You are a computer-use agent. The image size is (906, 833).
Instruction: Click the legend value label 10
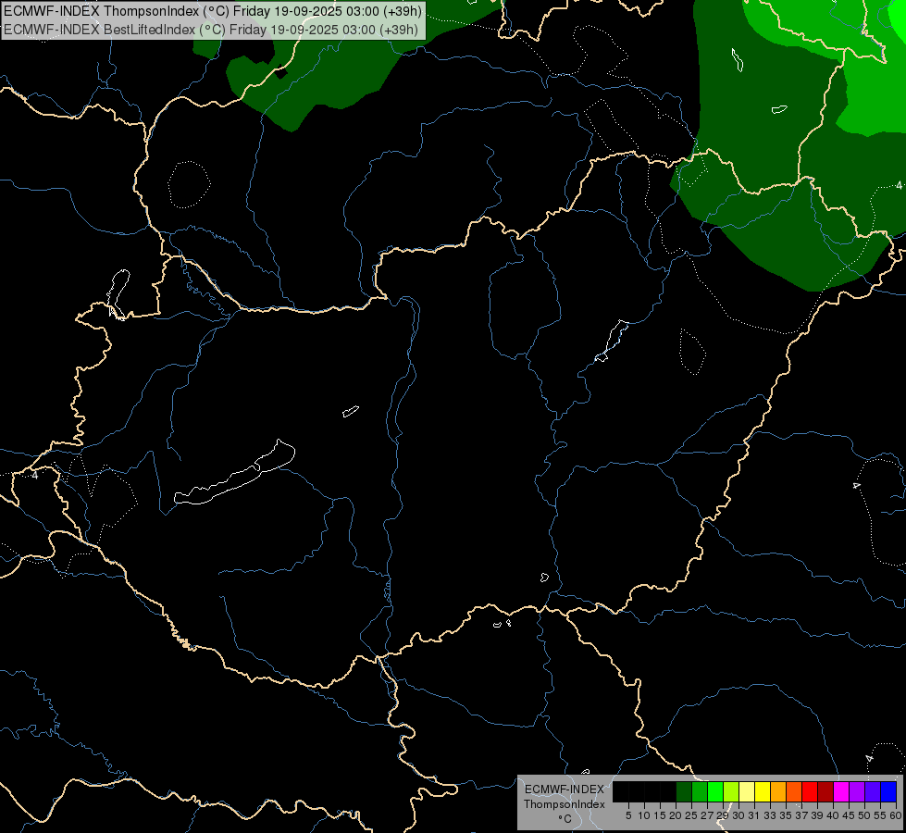click(x=644, y=815)
